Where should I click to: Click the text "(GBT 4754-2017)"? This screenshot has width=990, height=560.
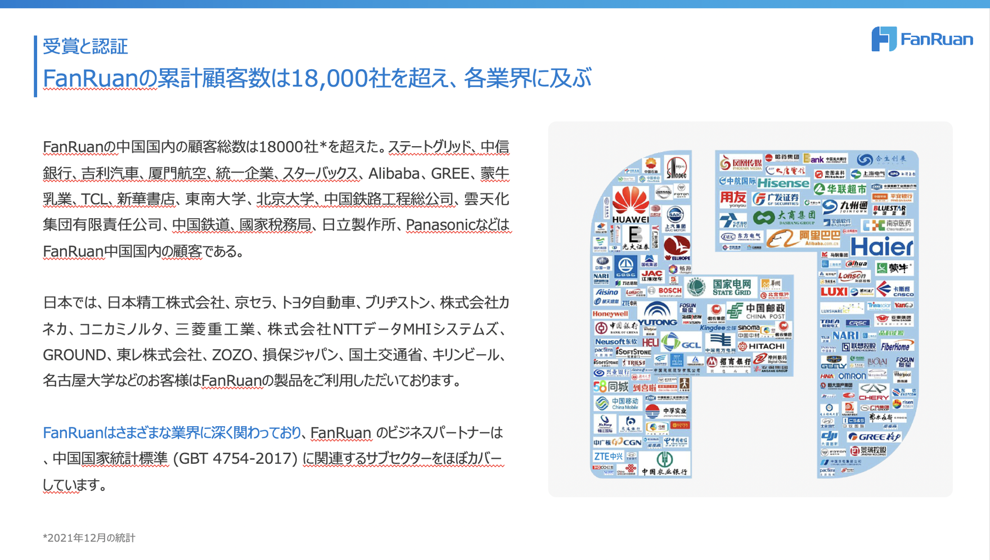point(235,459)
